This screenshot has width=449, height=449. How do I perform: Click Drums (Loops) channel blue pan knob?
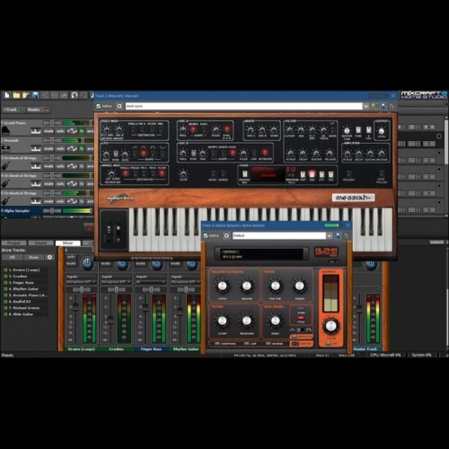pos(87,264)
